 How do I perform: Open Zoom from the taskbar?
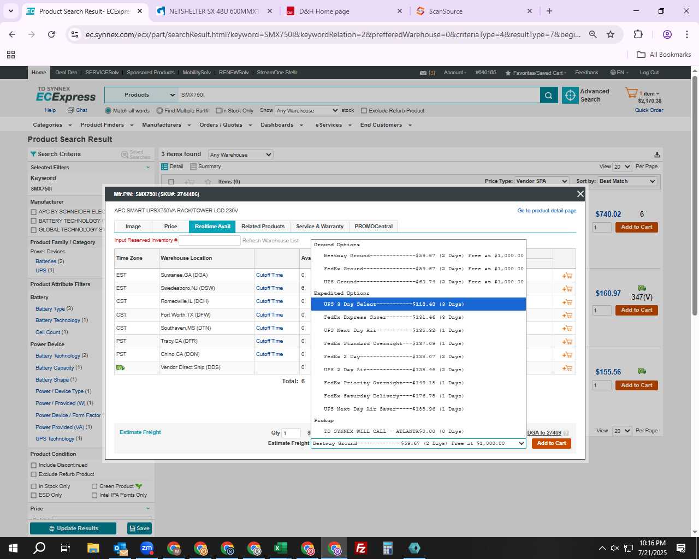click(x=147, y=548)
